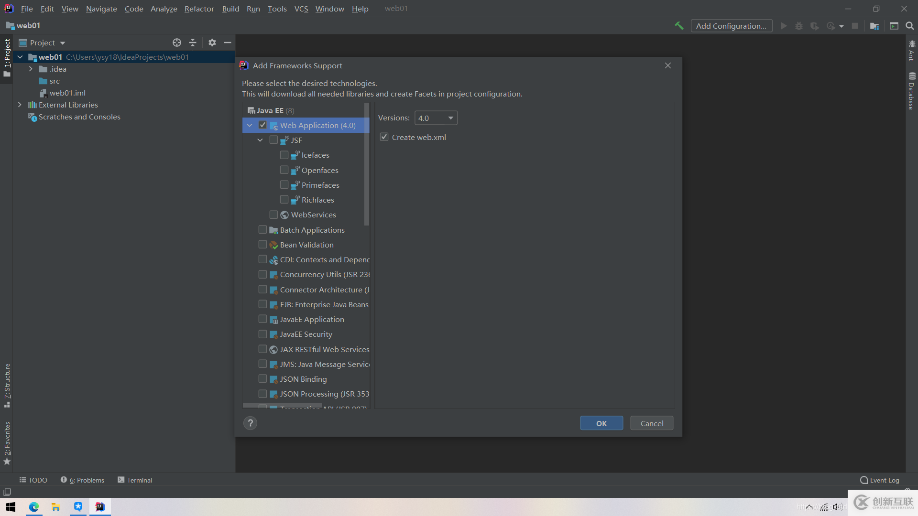Click OK in Add Frameworks dialog
The image size is (918, 516).
pos(601,423)
